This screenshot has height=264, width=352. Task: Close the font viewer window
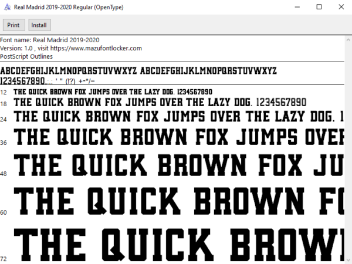(341, 7)
